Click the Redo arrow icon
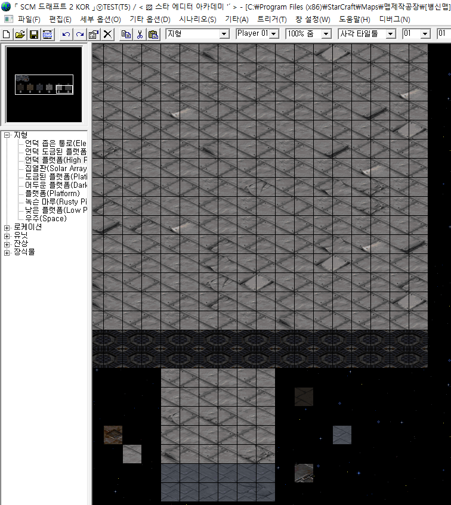Viewport: 451px width, 505px height. pos(79,34)
